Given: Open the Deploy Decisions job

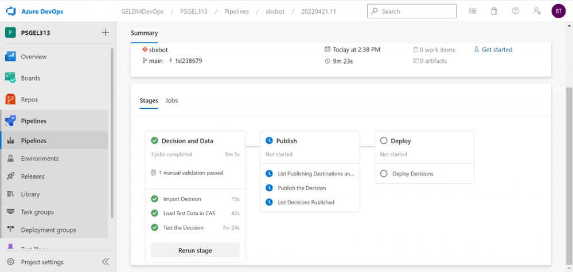Looking at the screenshot, I should pyautogui.click(x=412, y=174).
